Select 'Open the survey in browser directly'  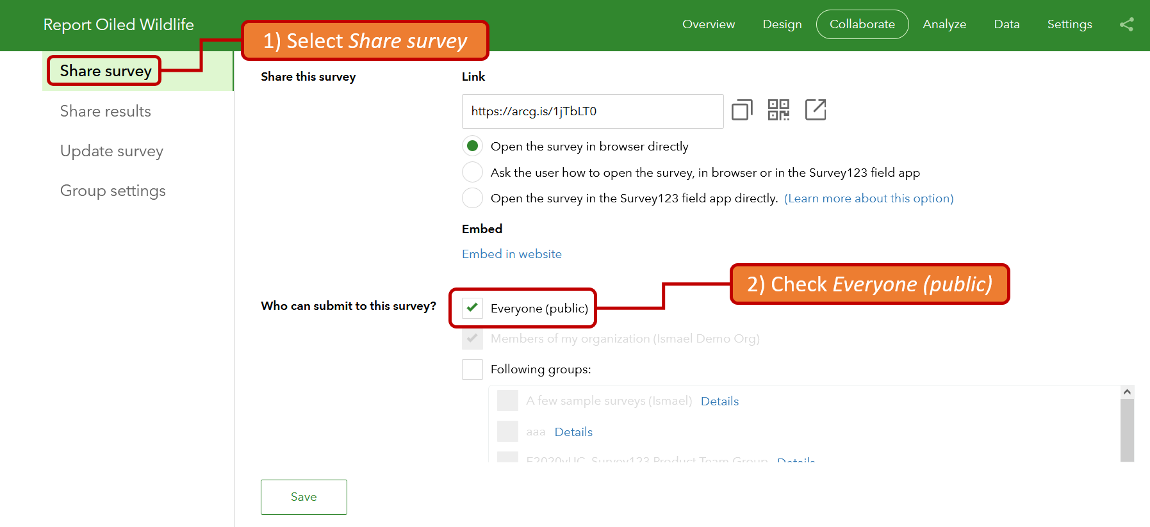coord(473,146)
